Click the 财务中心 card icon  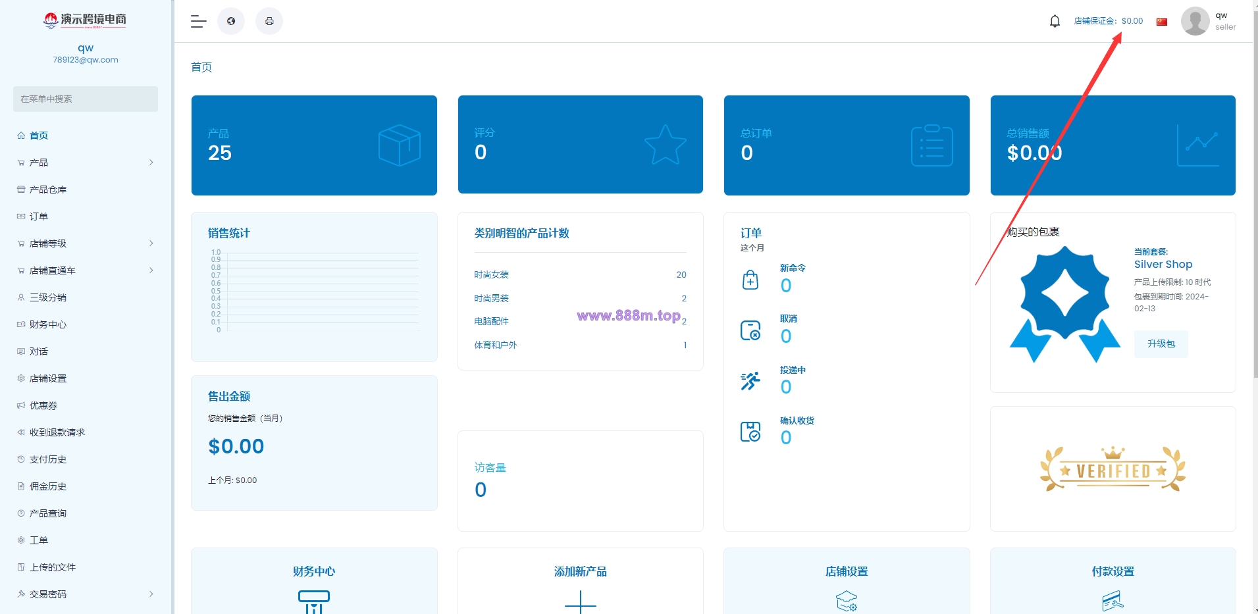tap(314, 601)
